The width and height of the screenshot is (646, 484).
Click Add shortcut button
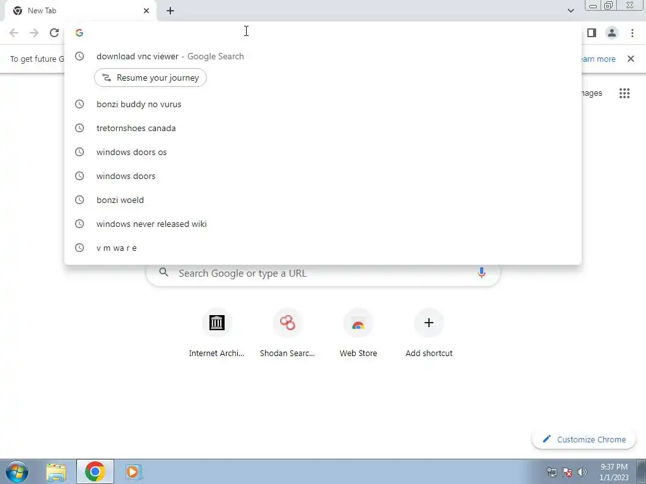pos(429,333)
